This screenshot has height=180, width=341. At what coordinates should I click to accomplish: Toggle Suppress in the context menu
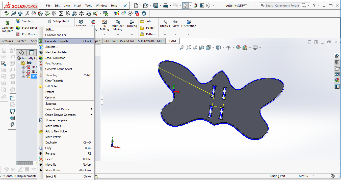[x=51, y=104]
